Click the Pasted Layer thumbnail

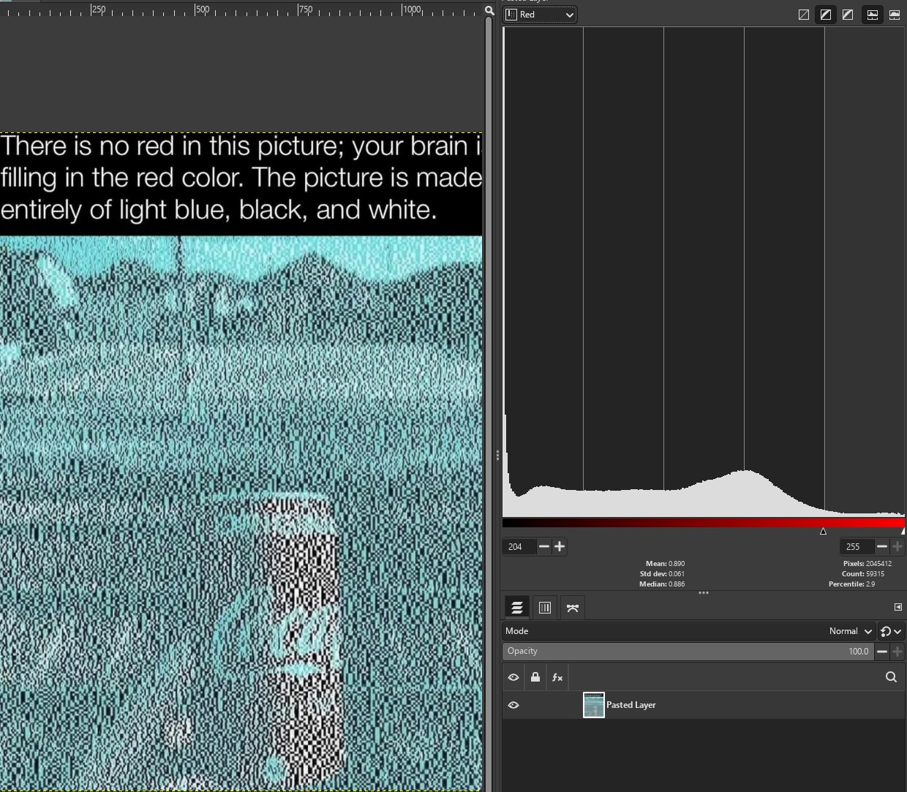pyautogui.click(x=594, y=705)
